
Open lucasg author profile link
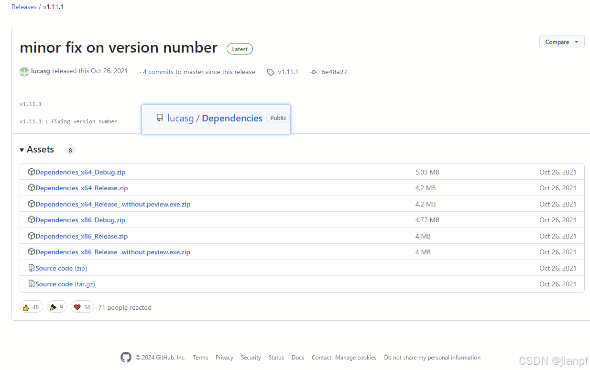[x=41, y=71]
